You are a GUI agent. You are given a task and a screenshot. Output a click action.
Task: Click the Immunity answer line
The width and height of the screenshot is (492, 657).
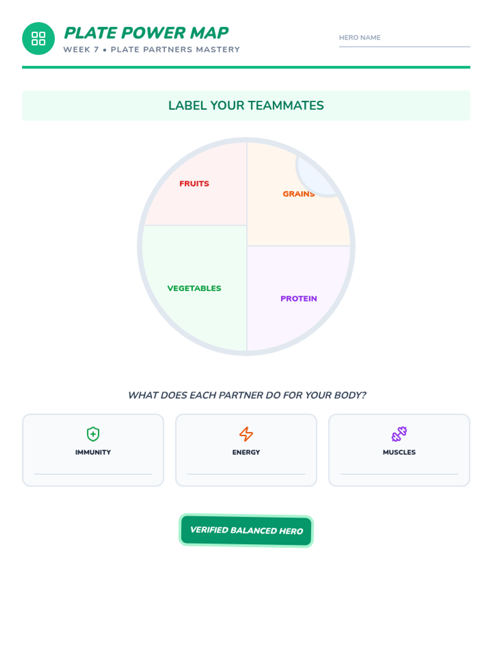[x=93, y=474]
